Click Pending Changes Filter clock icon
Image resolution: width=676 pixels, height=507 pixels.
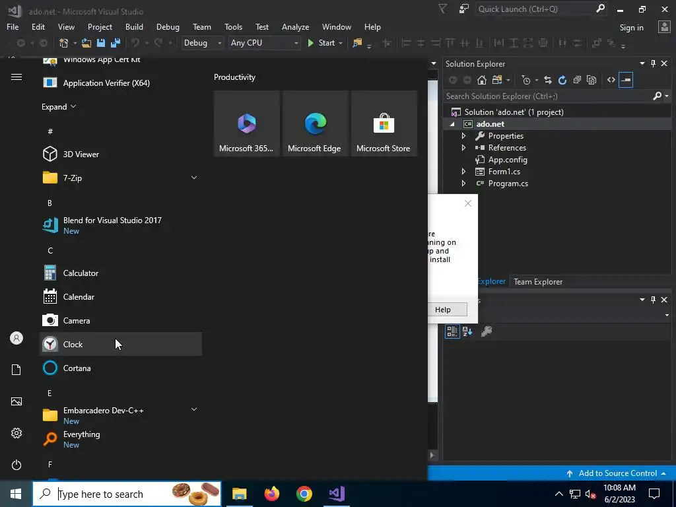tap(526, 80)
